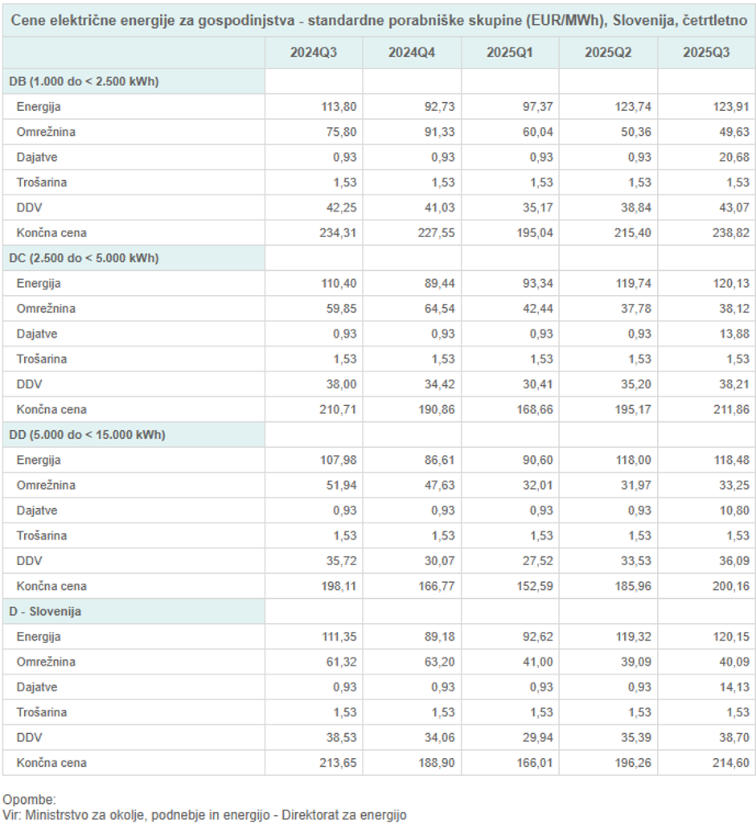
Task: Select the 2025Q1 column header
Action: (510, 53)
